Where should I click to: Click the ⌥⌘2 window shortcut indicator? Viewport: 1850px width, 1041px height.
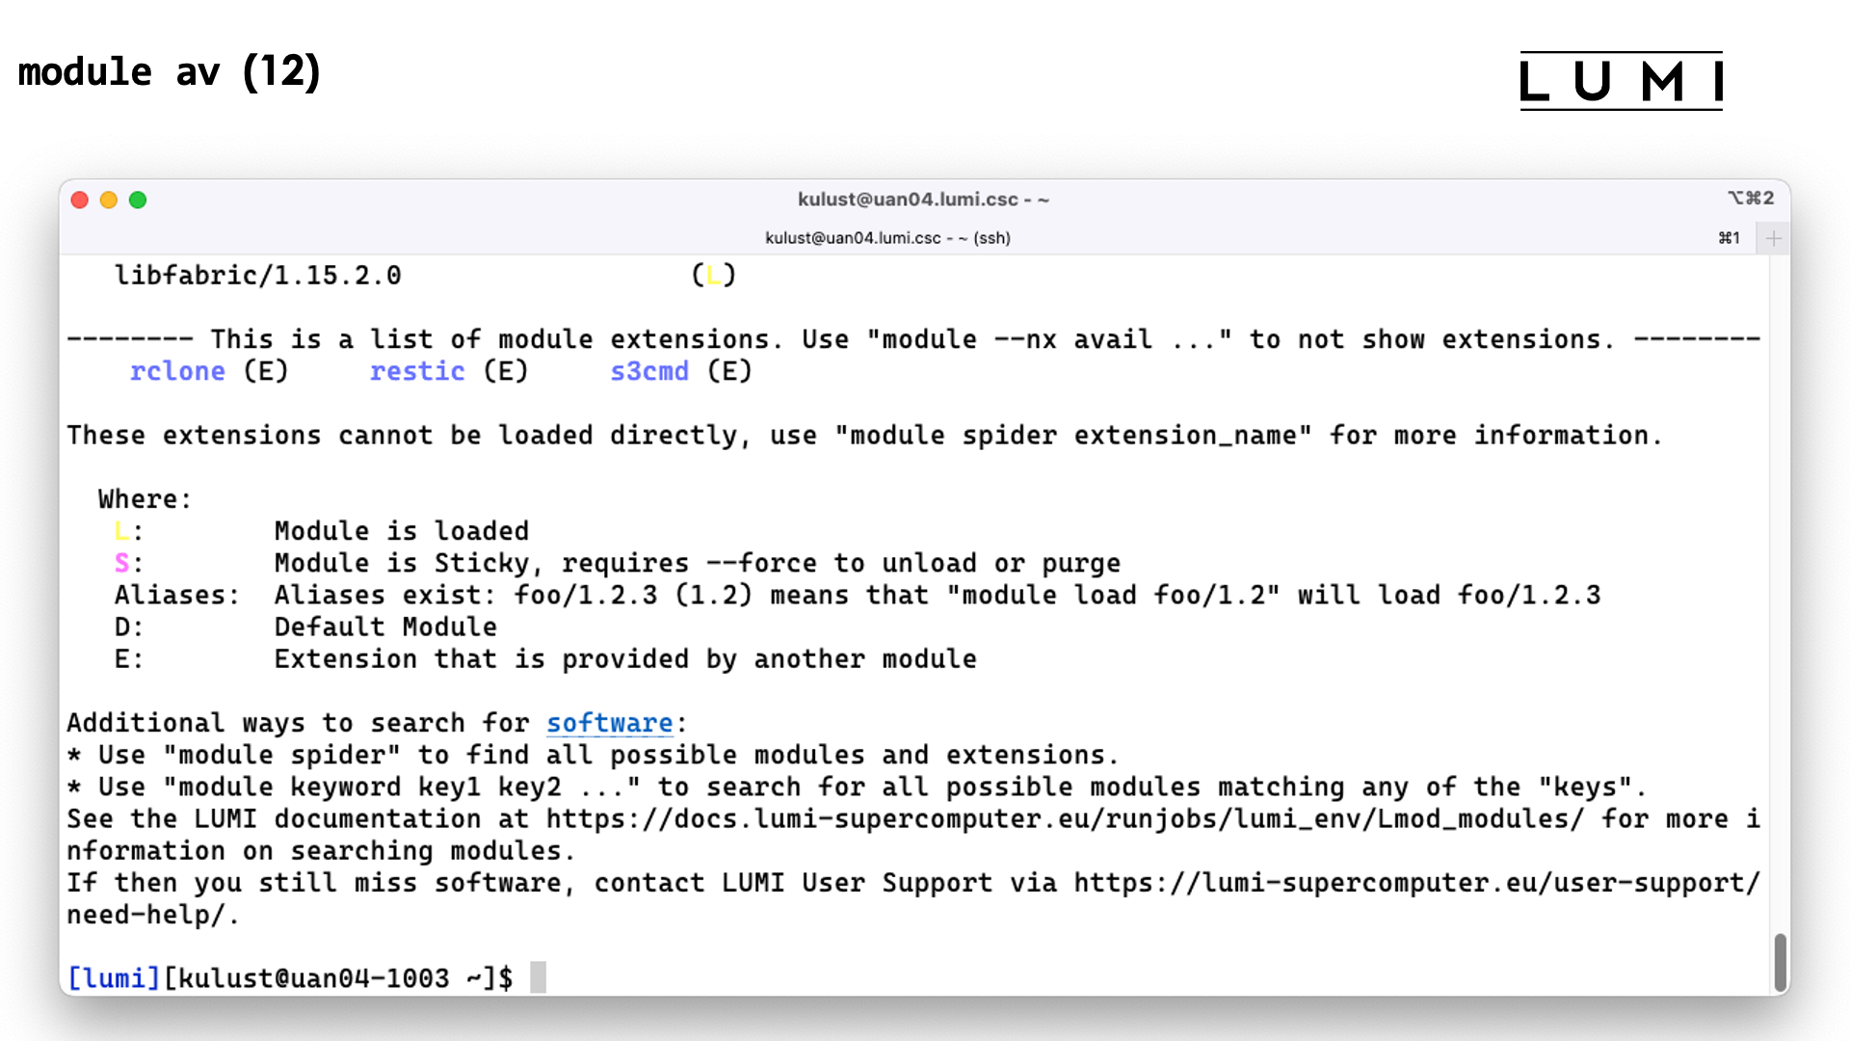pos(1751,199)
